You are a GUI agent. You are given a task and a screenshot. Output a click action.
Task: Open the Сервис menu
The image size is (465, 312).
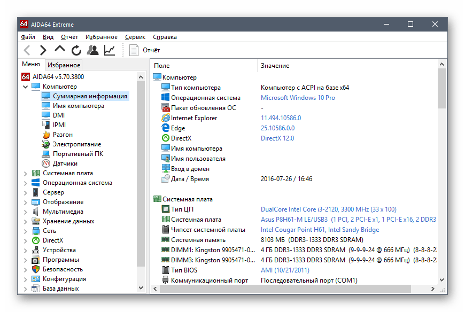135,37
